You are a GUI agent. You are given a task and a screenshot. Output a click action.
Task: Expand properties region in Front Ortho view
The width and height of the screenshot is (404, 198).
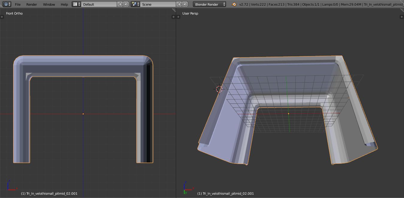point(173,17)
